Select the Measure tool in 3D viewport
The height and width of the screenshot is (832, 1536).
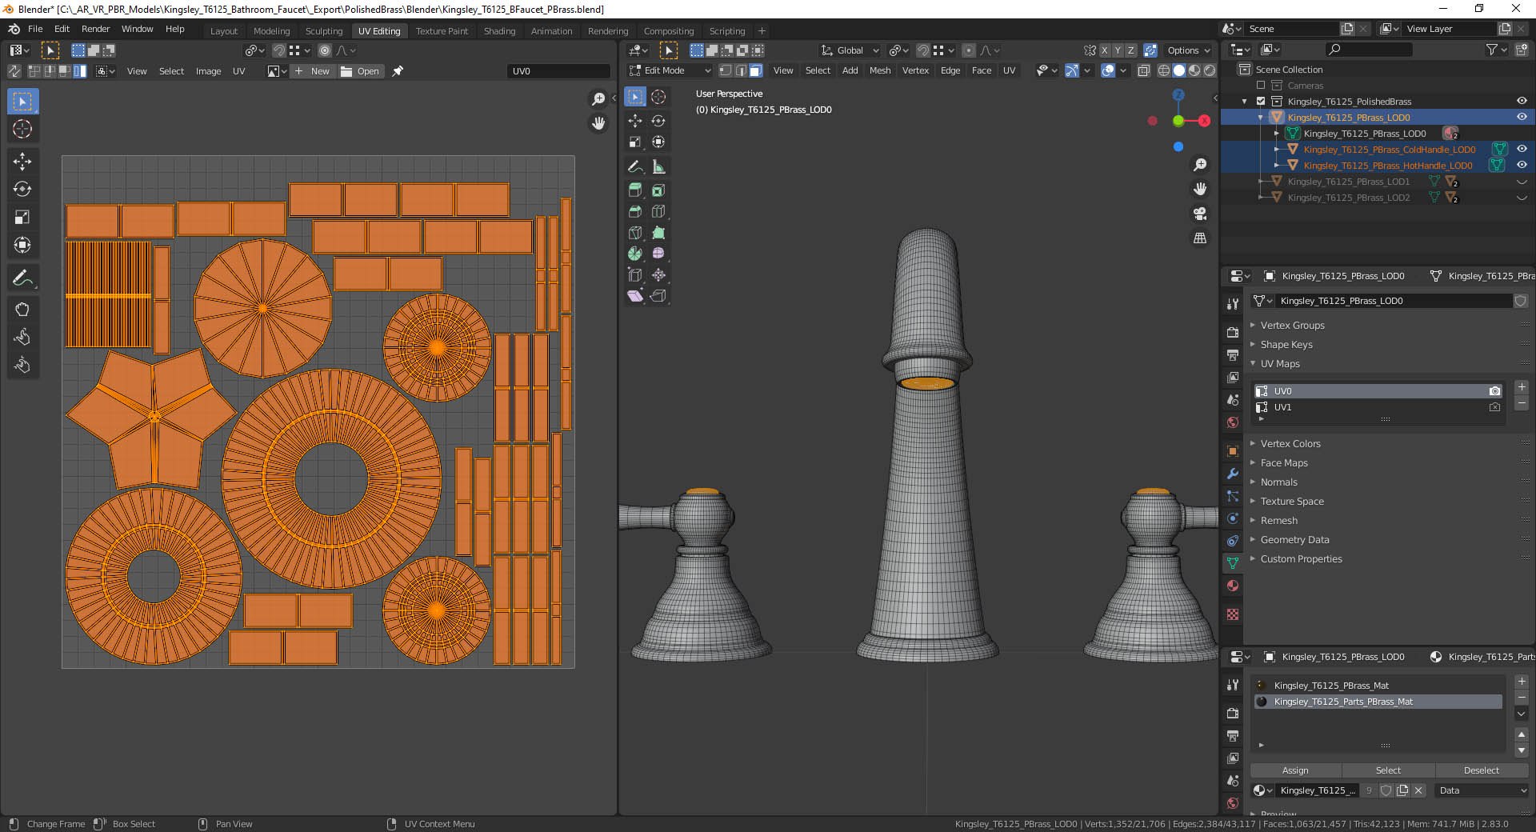tap(658, 167)
